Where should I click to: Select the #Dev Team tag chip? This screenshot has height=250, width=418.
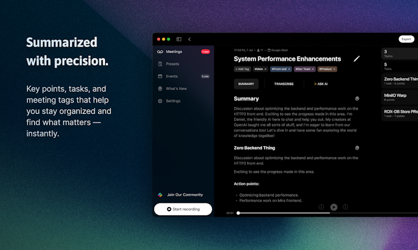tap(303, 69)
